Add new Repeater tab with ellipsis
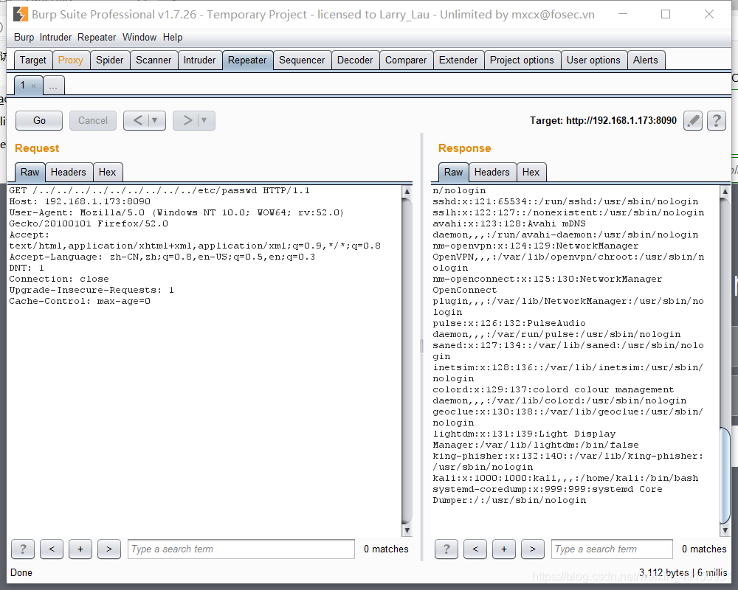The width and height of the screenshot is (738, 590). [x=53, y=86]
